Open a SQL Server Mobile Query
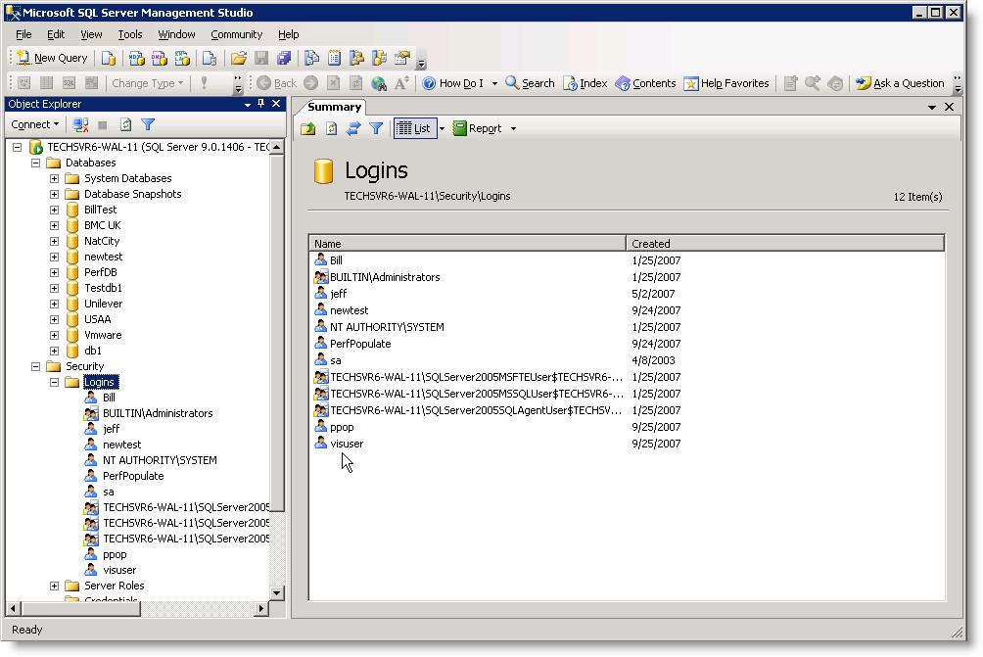 pyautogui.click(x=210, y=59)
